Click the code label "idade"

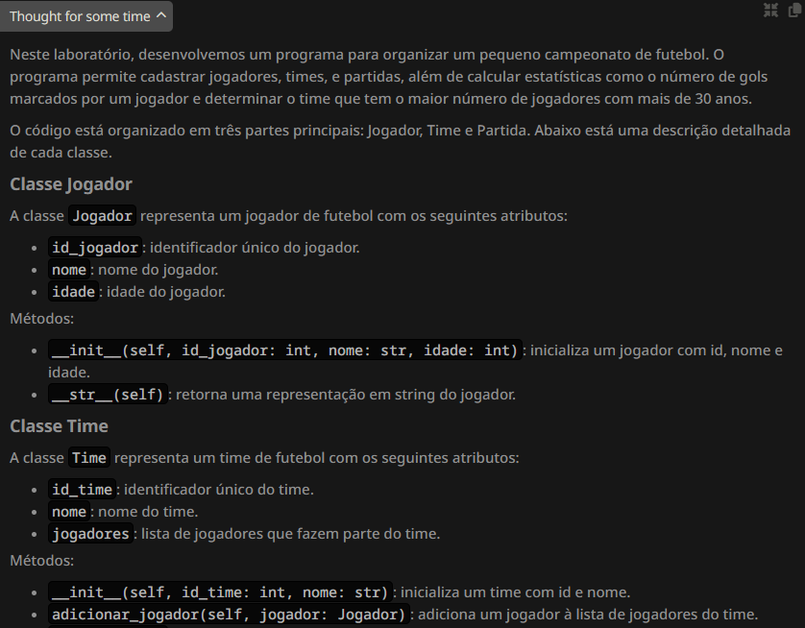point(73,292)
